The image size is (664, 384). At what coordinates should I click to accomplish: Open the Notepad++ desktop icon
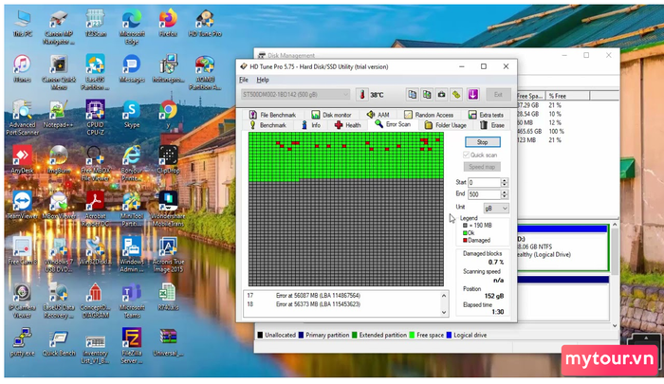(x=59, y=115)
